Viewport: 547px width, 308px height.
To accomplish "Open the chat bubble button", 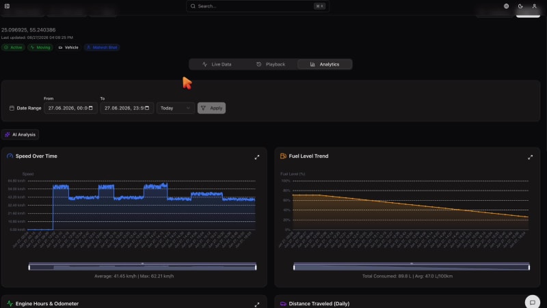I will coord(533,302).
